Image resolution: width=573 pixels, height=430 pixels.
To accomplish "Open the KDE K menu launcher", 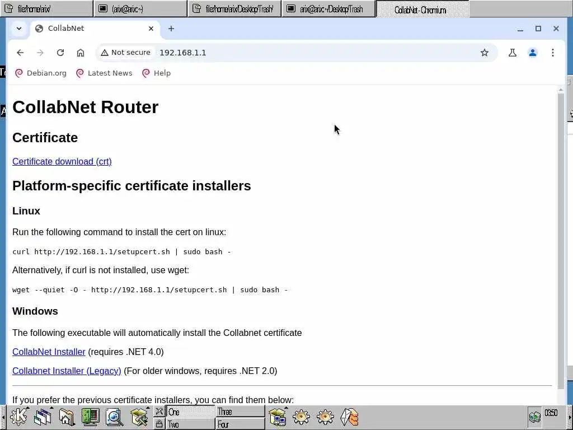I will pos(18,417).
